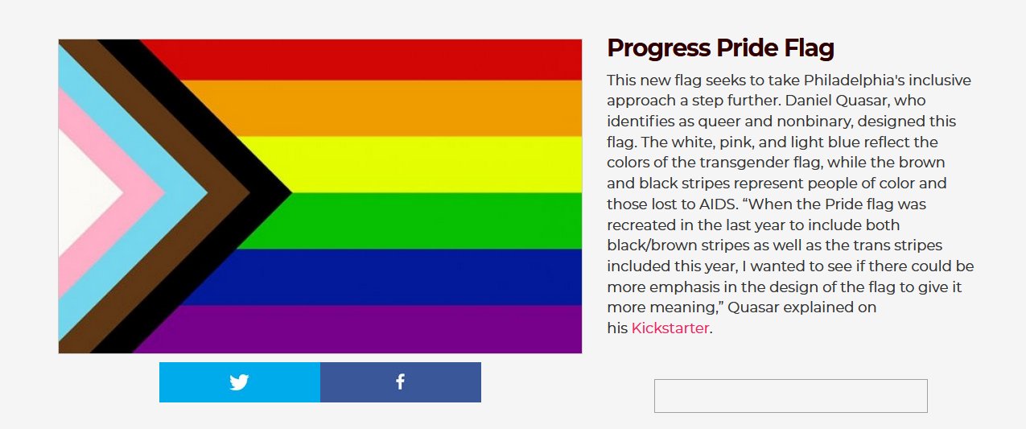1026x429 pixels.
Task: Open the Kickstarter link
Action: pyautogui.click(x=670, y=328)
